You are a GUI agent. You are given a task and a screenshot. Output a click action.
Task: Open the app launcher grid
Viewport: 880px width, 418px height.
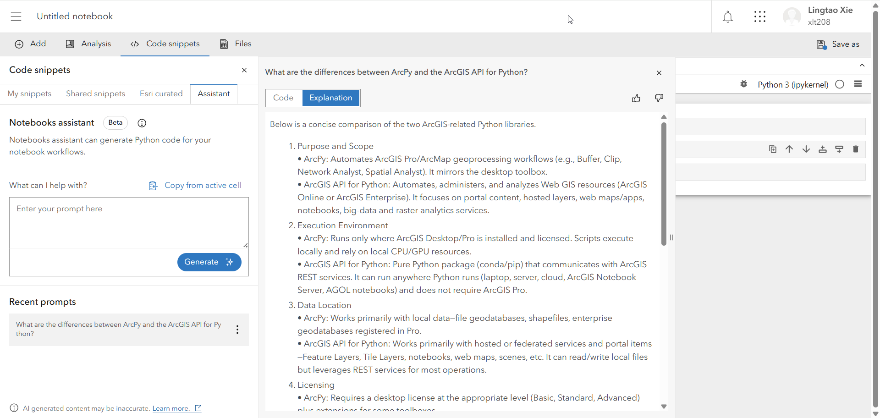coord(759,17)
